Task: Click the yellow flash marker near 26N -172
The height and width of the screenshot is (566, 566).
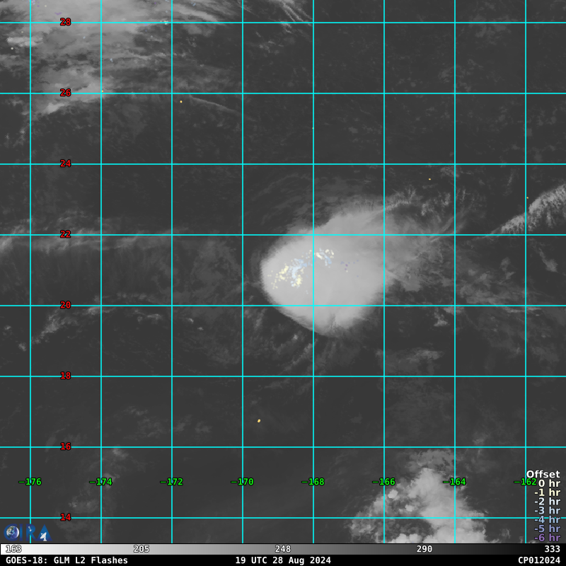Action: pos(181,102)
